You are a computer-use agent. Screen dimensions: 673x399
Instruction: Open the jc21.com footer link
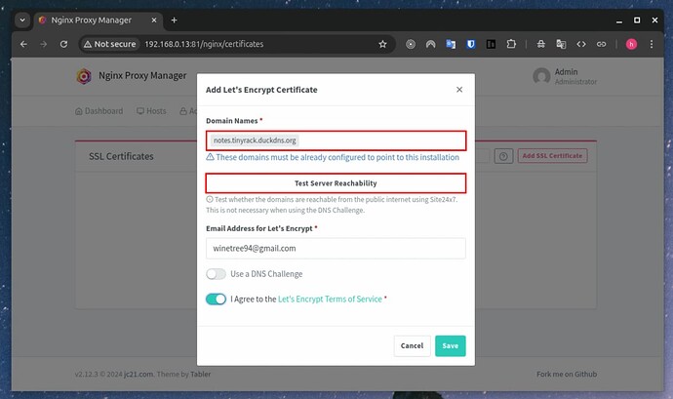click(x=139, y=374)
